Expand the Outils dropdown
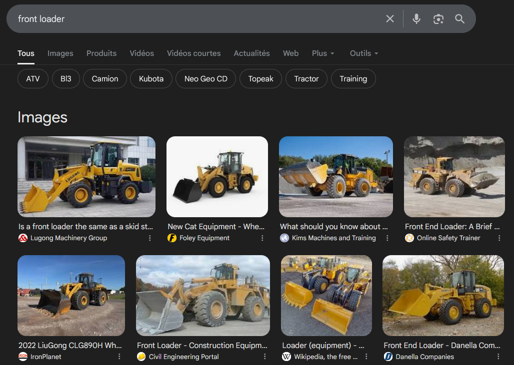 pyautogui.click(x=364, y=53)
